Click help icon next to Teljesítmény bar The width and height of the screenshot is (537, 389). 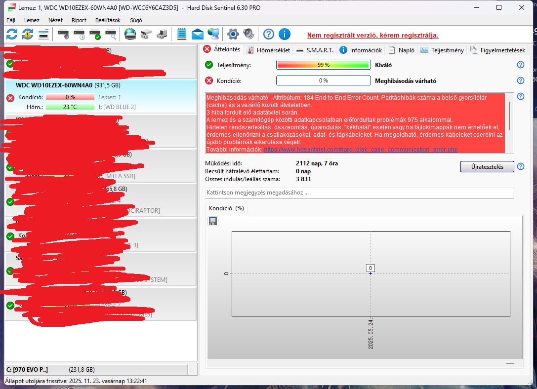[x=521, y=65]
